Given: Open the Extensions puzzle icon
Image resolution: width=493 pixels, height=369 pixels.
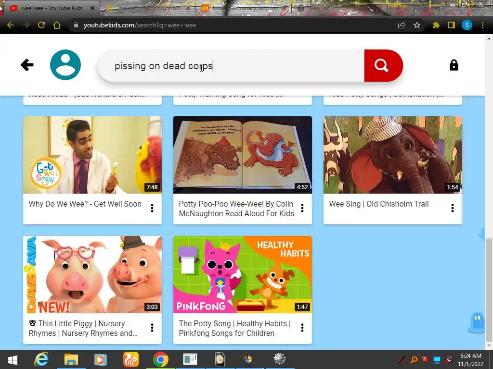Looking at the screenshot, I should [x=436, y=25].
